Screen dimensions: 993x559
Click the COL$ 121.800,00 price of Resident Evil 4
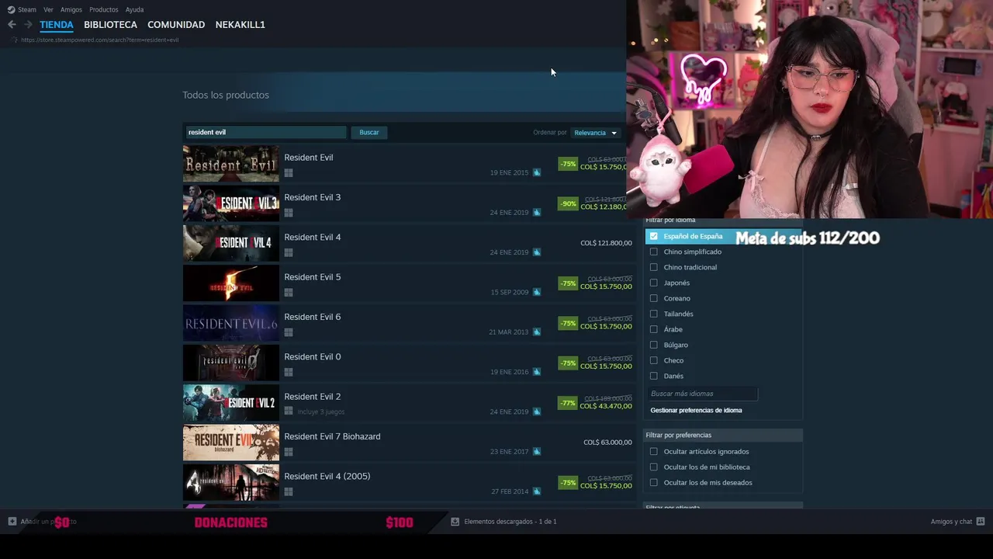click(x=606, y=243)
